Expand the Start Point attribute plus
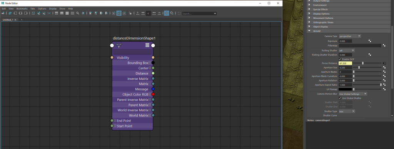The height and width of the screenshot is (149, 394). [115, 126]
